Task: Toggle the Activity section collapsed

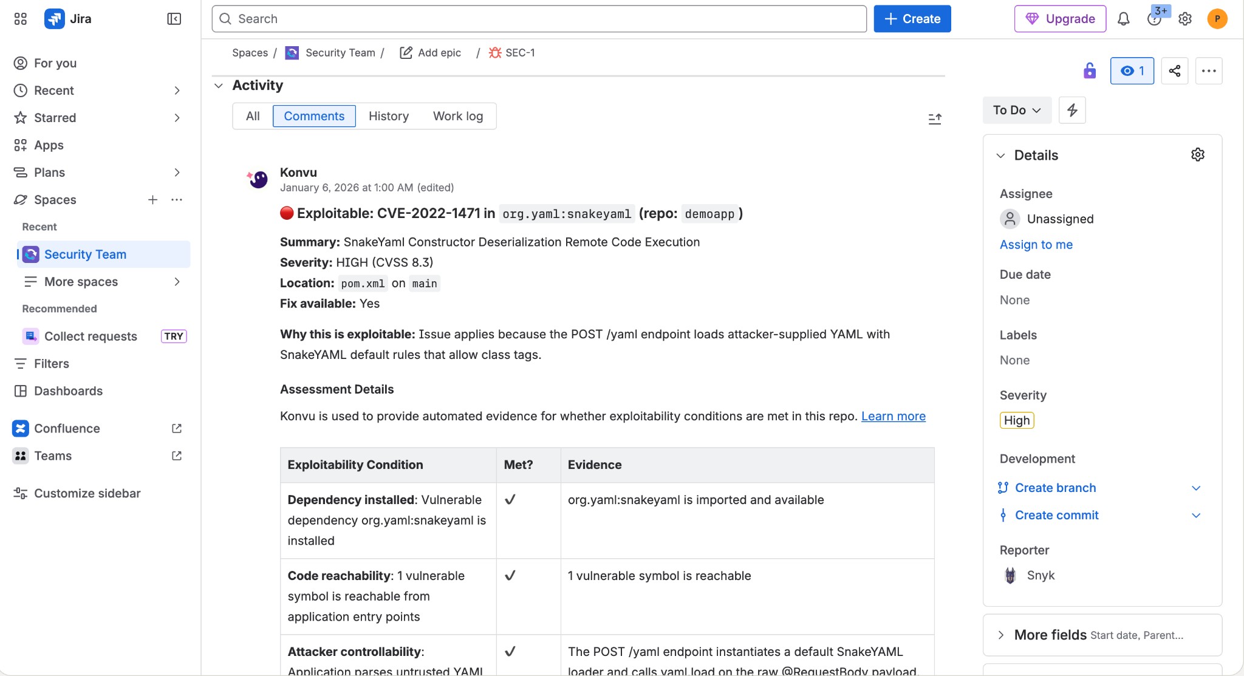Action: coord(219,86)
